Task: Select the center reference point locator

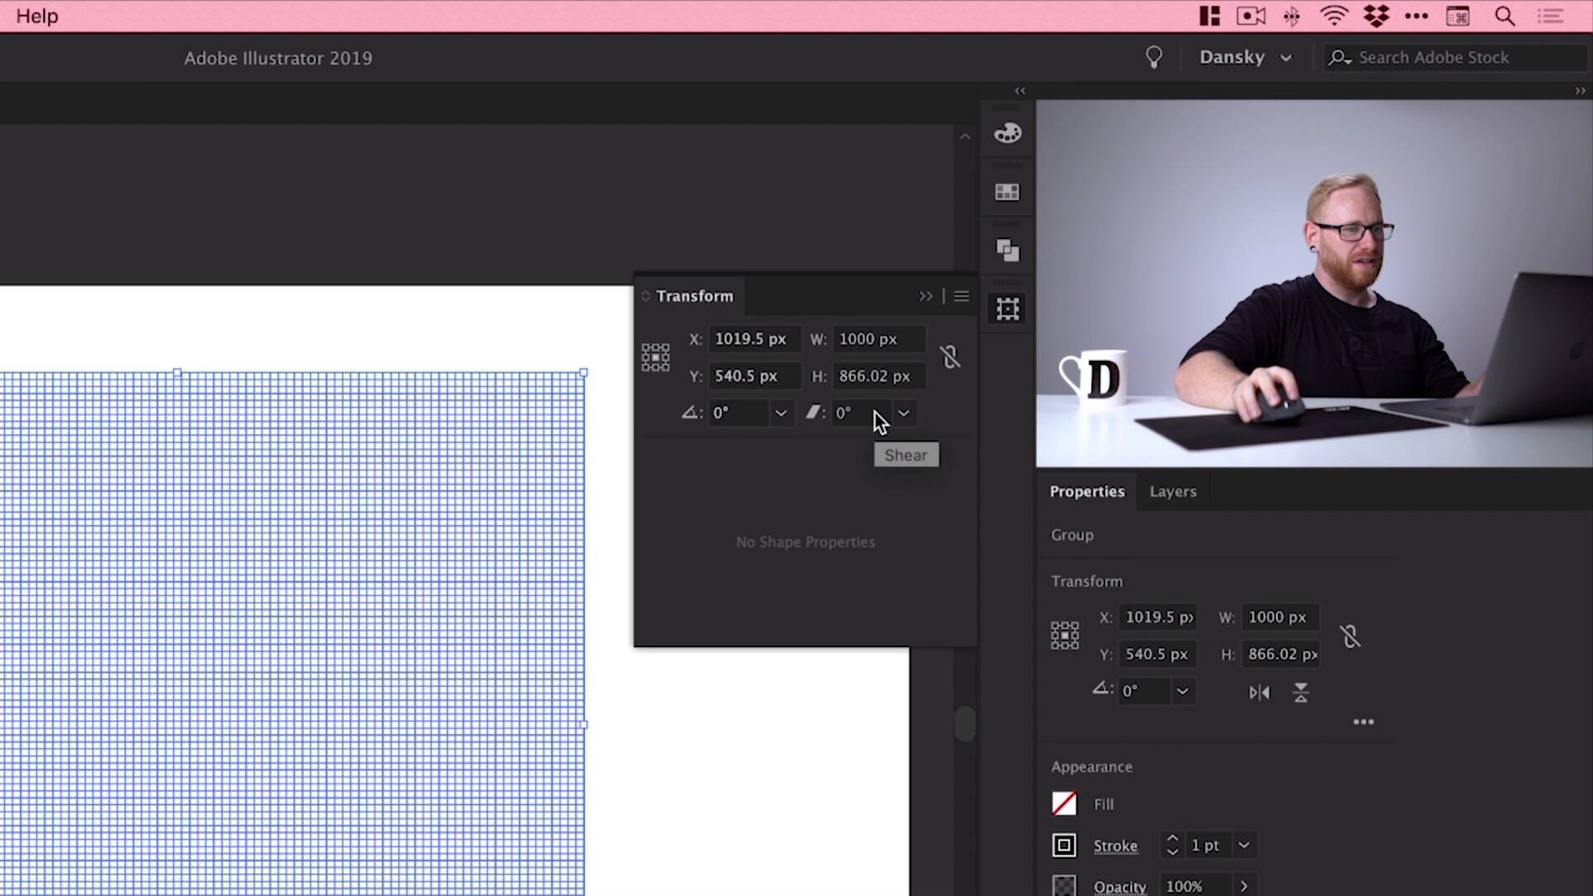Action: (x=655, y=357)
